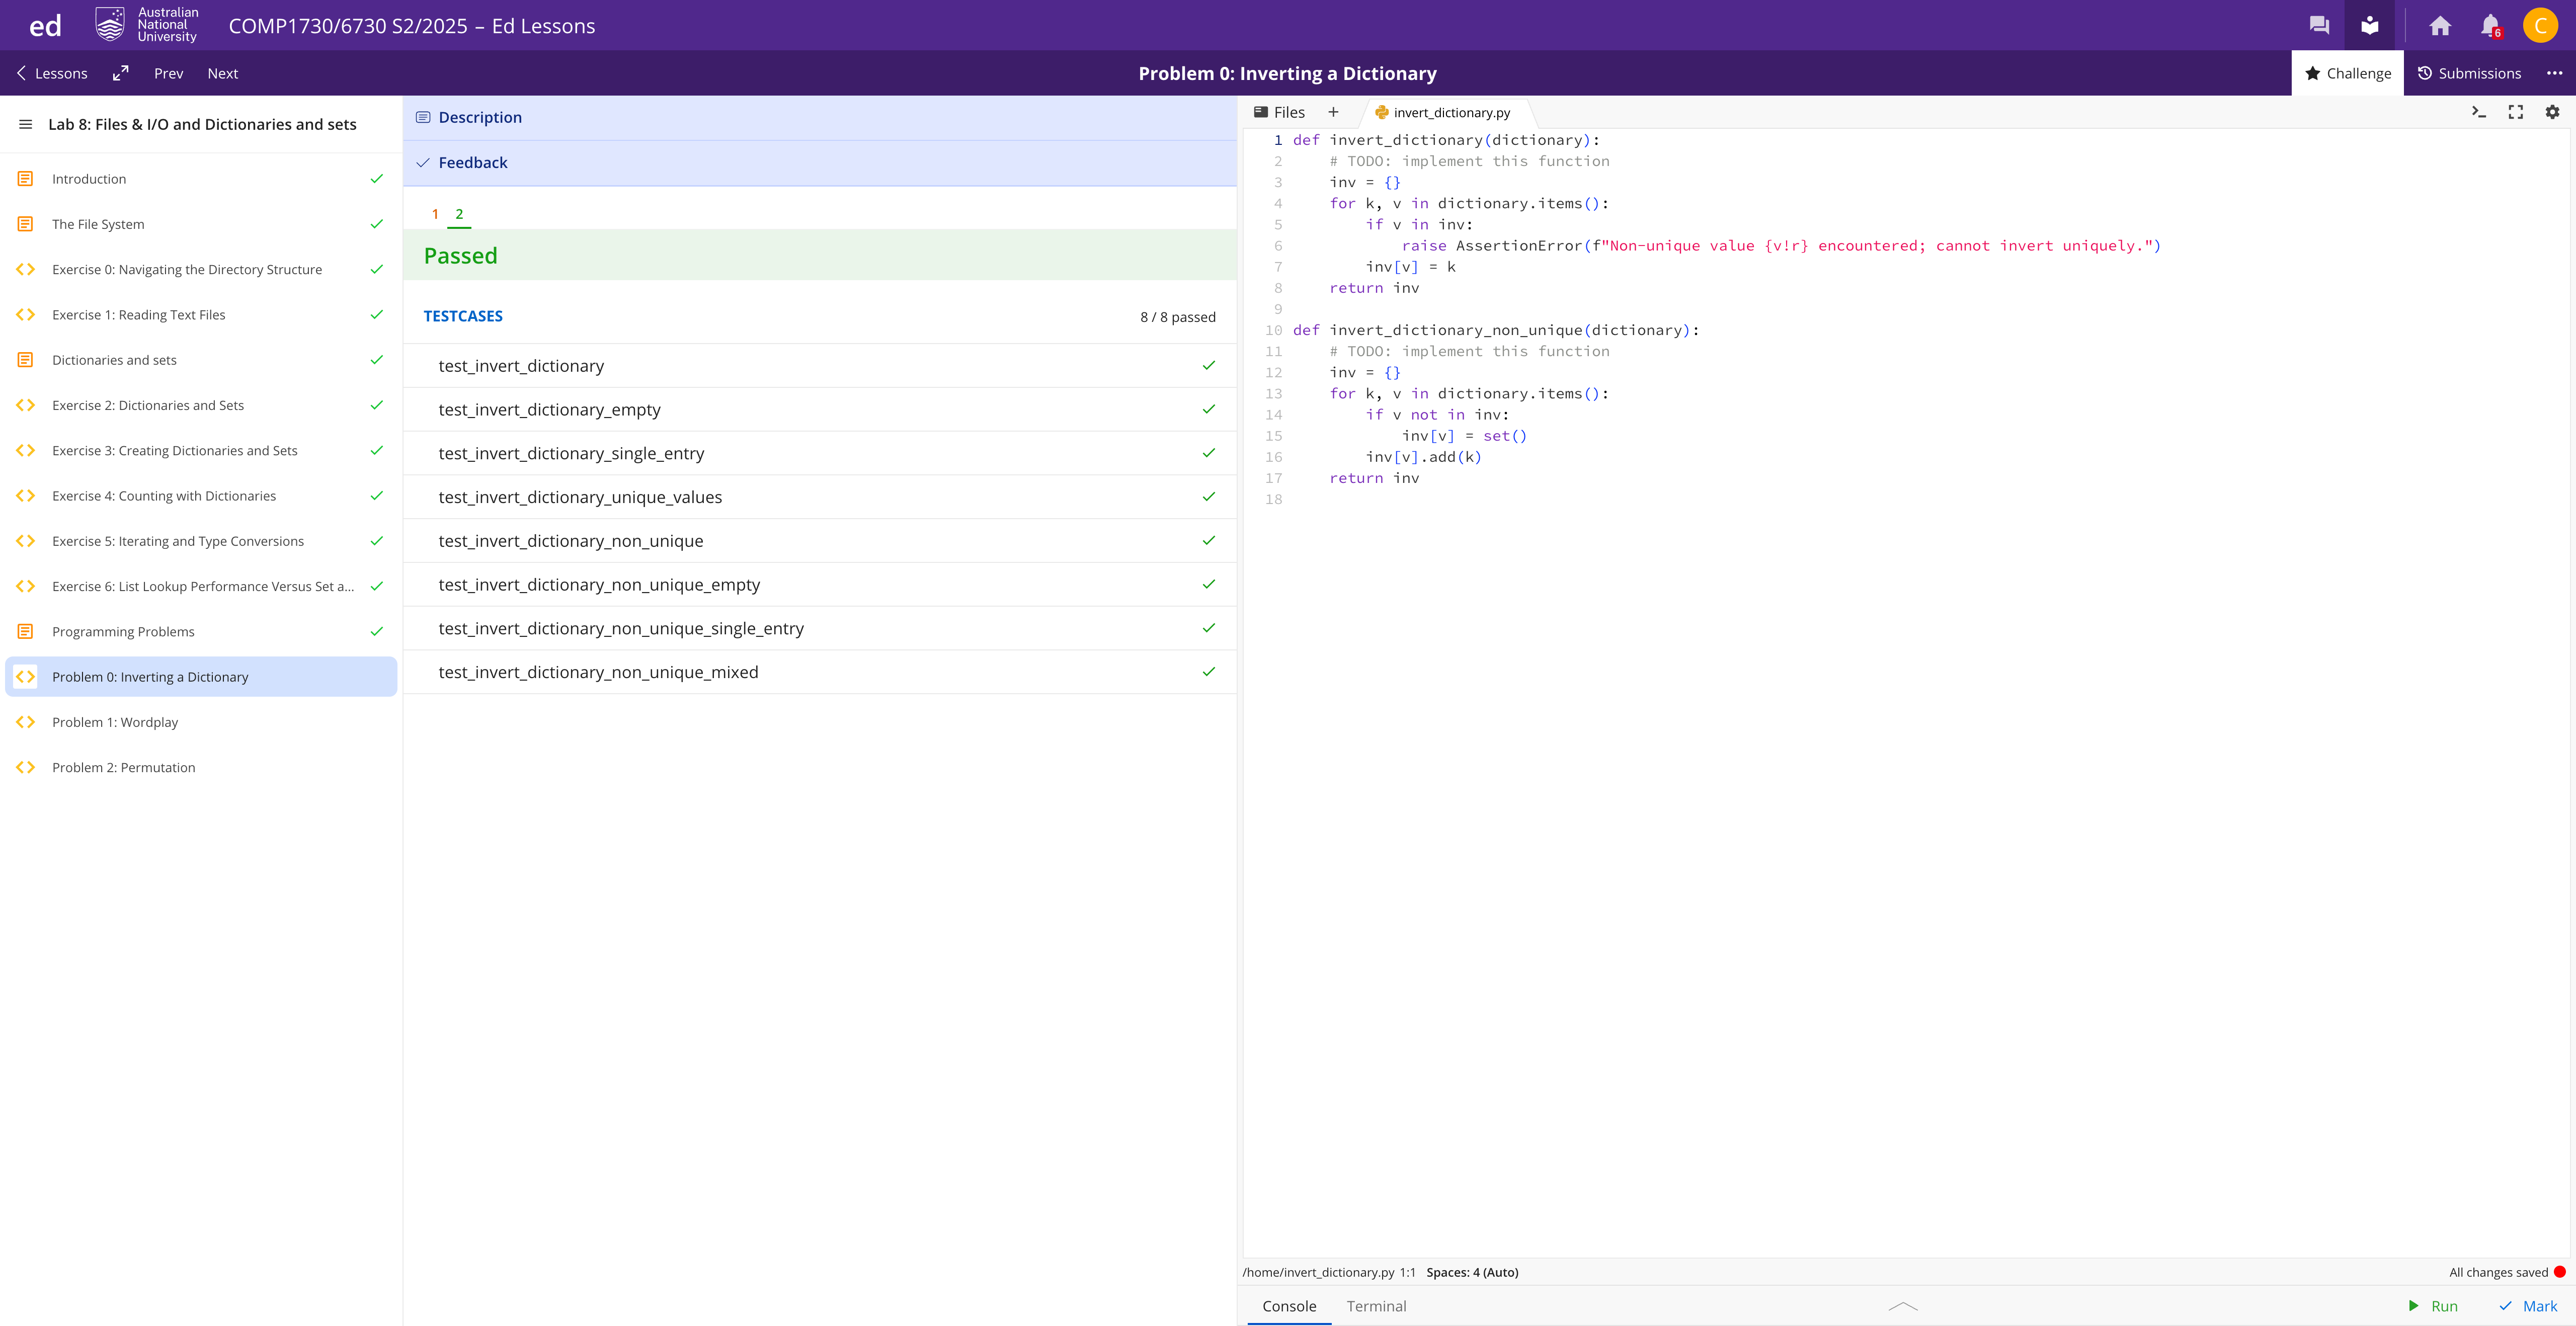Click the COMP1730/6730 S2/2025 course title
This screenshot has width=2576, height=1326.
pyautogui.click(x=412, y=26)
